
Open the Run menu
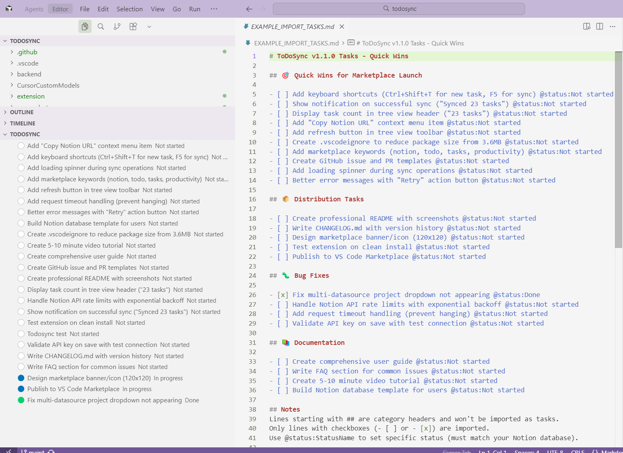(195, 9)
